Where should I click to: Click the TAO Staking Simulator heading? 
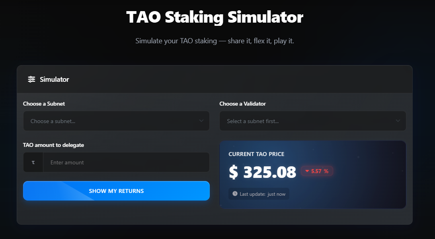[x=215, y=17]
